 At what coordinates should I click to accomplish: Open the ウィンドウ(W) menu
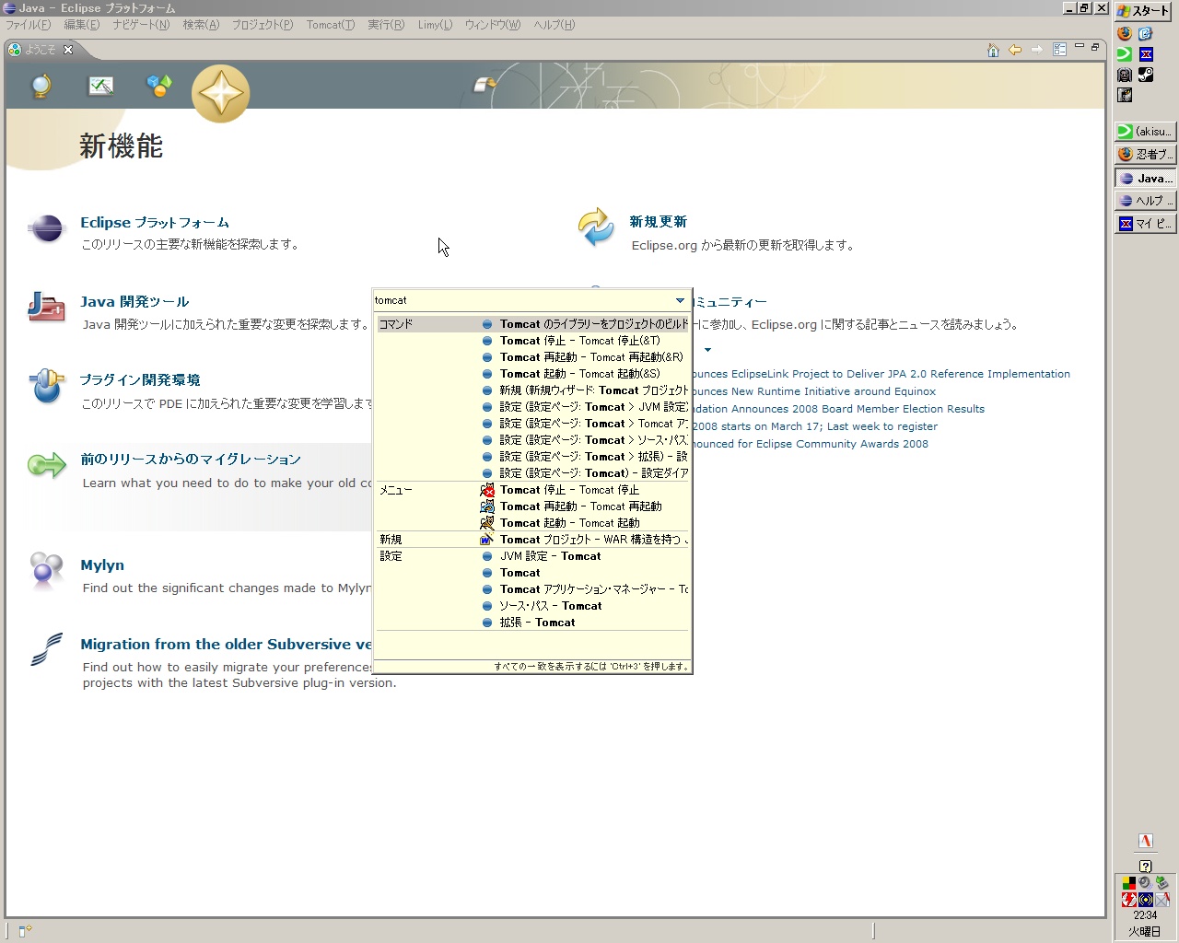493,25
